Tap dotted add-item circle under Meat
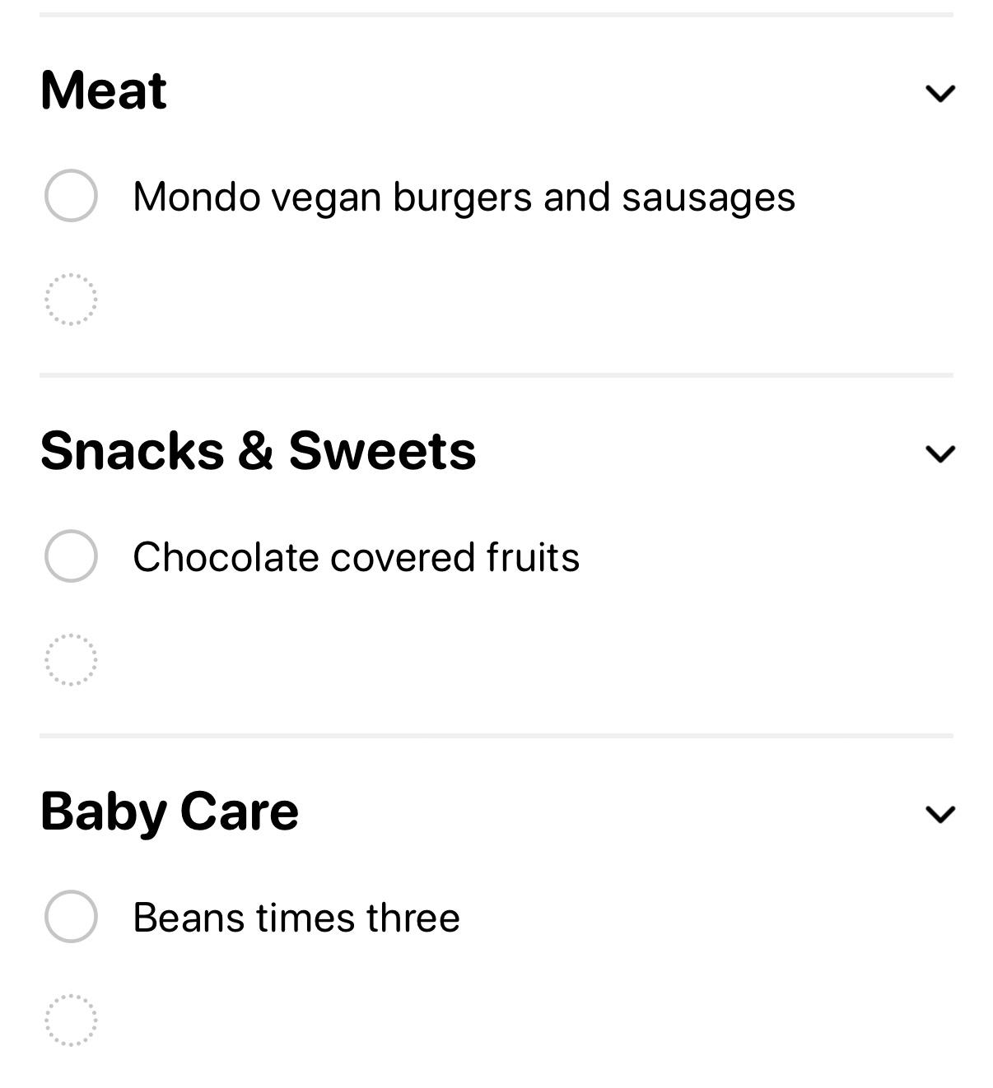The image size is (993, 1088). tap(71, 300)
